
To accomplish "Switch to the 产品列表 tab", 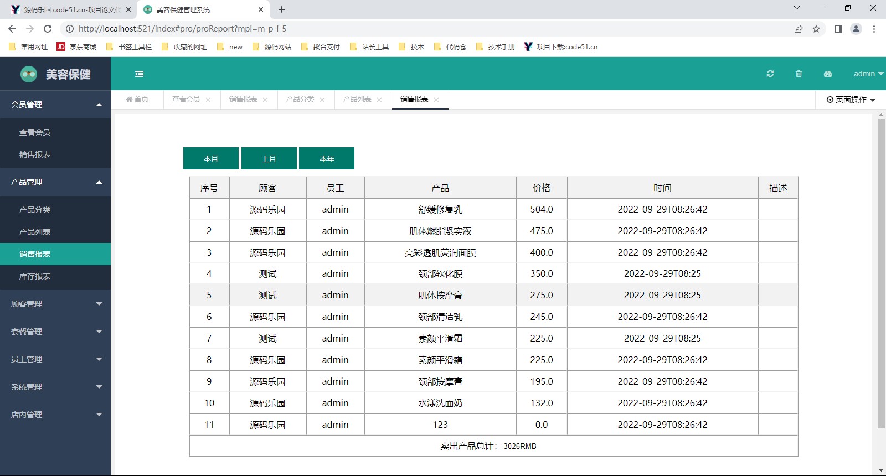I will coord(357,99).
